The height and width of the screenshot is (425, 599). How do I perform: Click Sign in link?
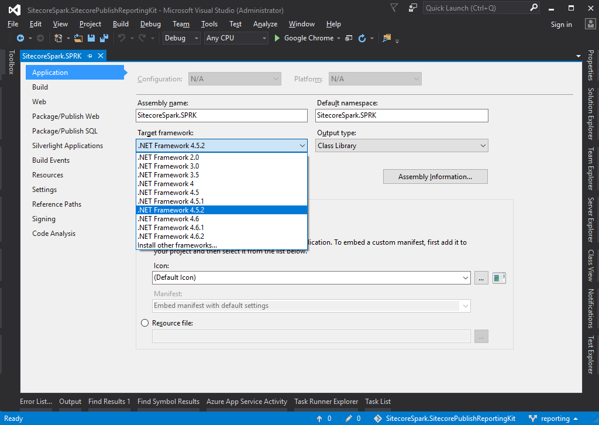coord(561,25)
